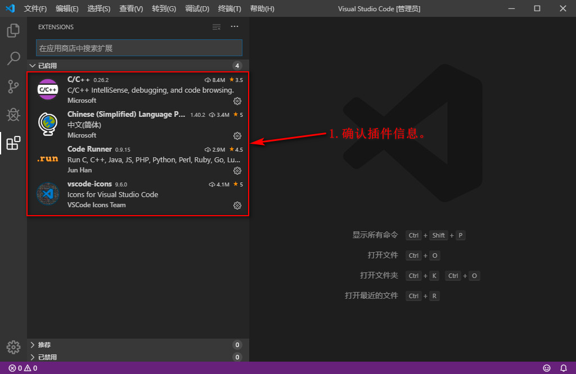
Task: Click the feedback smiley in status bar
Action: click(547, 368)
